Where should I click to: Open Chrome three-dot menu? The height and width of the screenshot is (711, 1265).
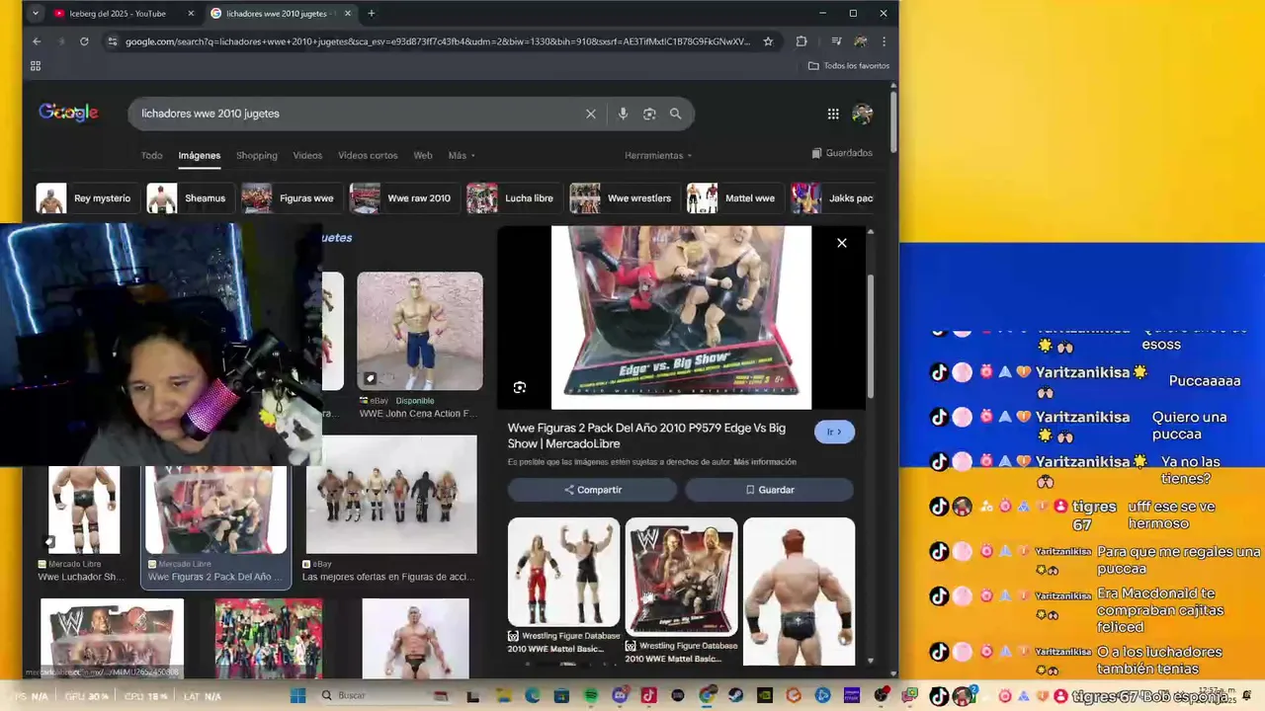[x=884, y=41]
